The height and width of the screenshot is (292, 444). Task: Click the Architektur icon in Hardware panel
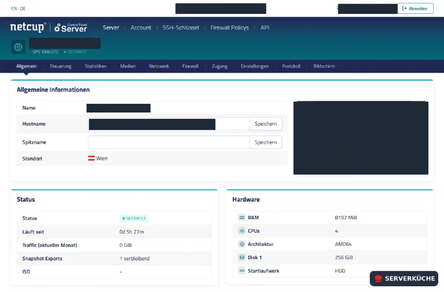[242, 244]
